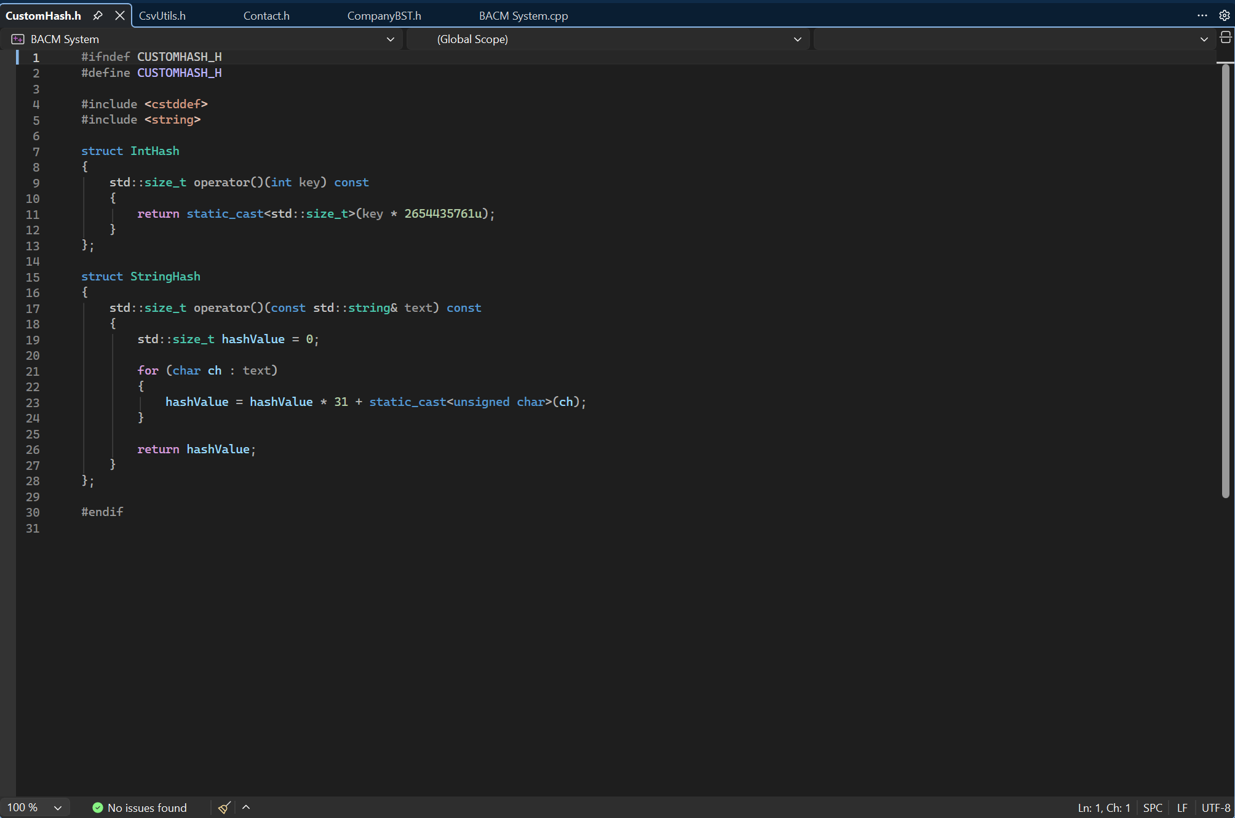Expand the code cleanup options arrow
1235x818 pixels.
(246, 808)
